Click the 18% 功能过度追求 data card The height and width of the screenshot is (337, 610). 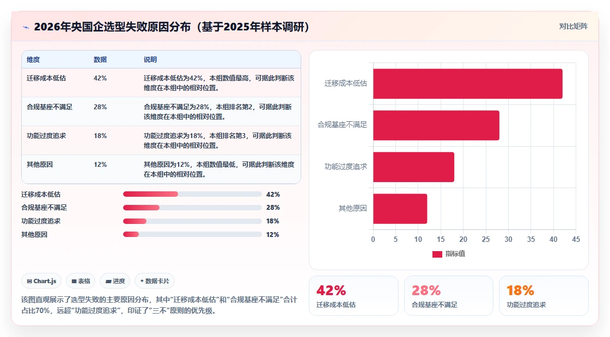click(544, 296)
